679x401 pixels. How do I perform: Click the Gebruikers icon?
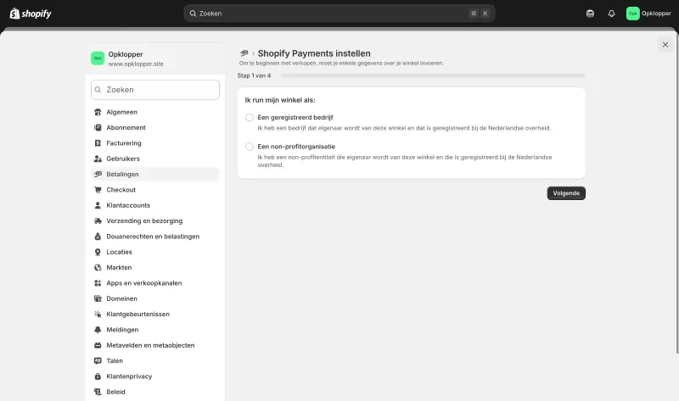pyautogui.click(x=98, y=159)
